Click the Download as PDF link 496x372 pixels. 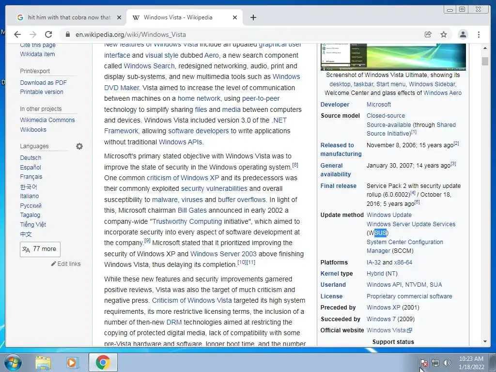pos(43,82)
